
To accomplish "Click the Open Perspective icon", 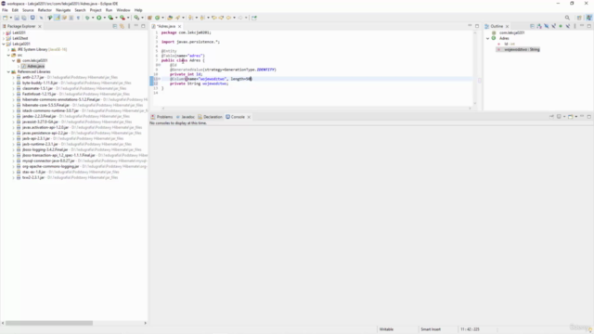I will (579, 18).
